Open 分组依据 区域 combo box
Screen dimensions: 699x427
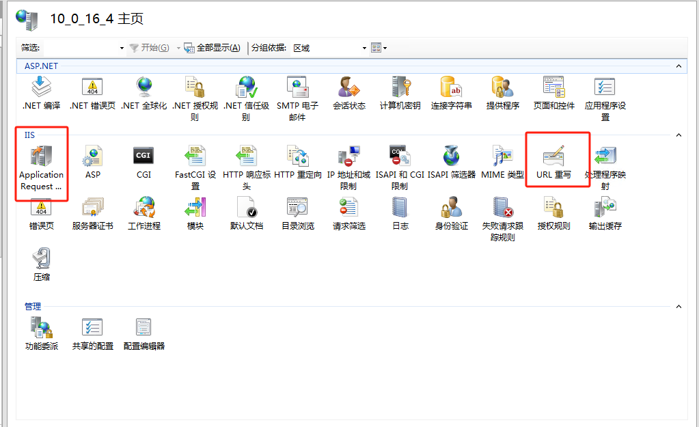click(x=329, y=48)
